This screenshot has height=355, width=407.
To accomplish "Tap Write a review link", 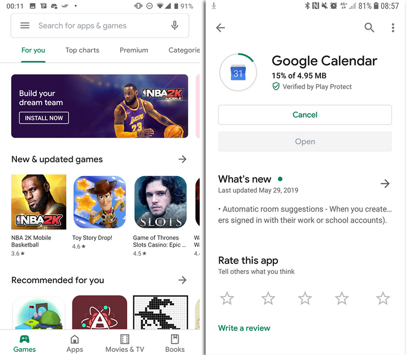I will (x=244, y=328).
